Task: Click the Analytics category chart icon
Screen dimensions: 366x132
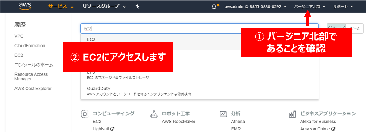Action: (x=223, y=114)
